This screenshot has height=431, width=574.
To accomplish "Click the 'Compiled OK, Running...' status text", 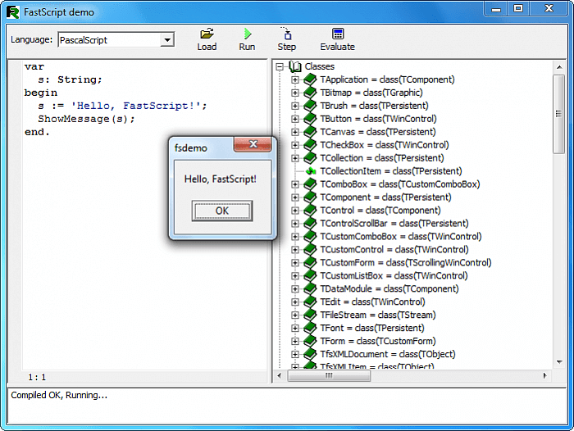I will click(59, 395).
